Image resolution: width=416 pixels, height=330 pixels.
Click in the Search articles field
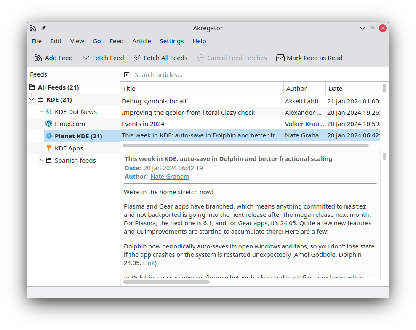253,75
